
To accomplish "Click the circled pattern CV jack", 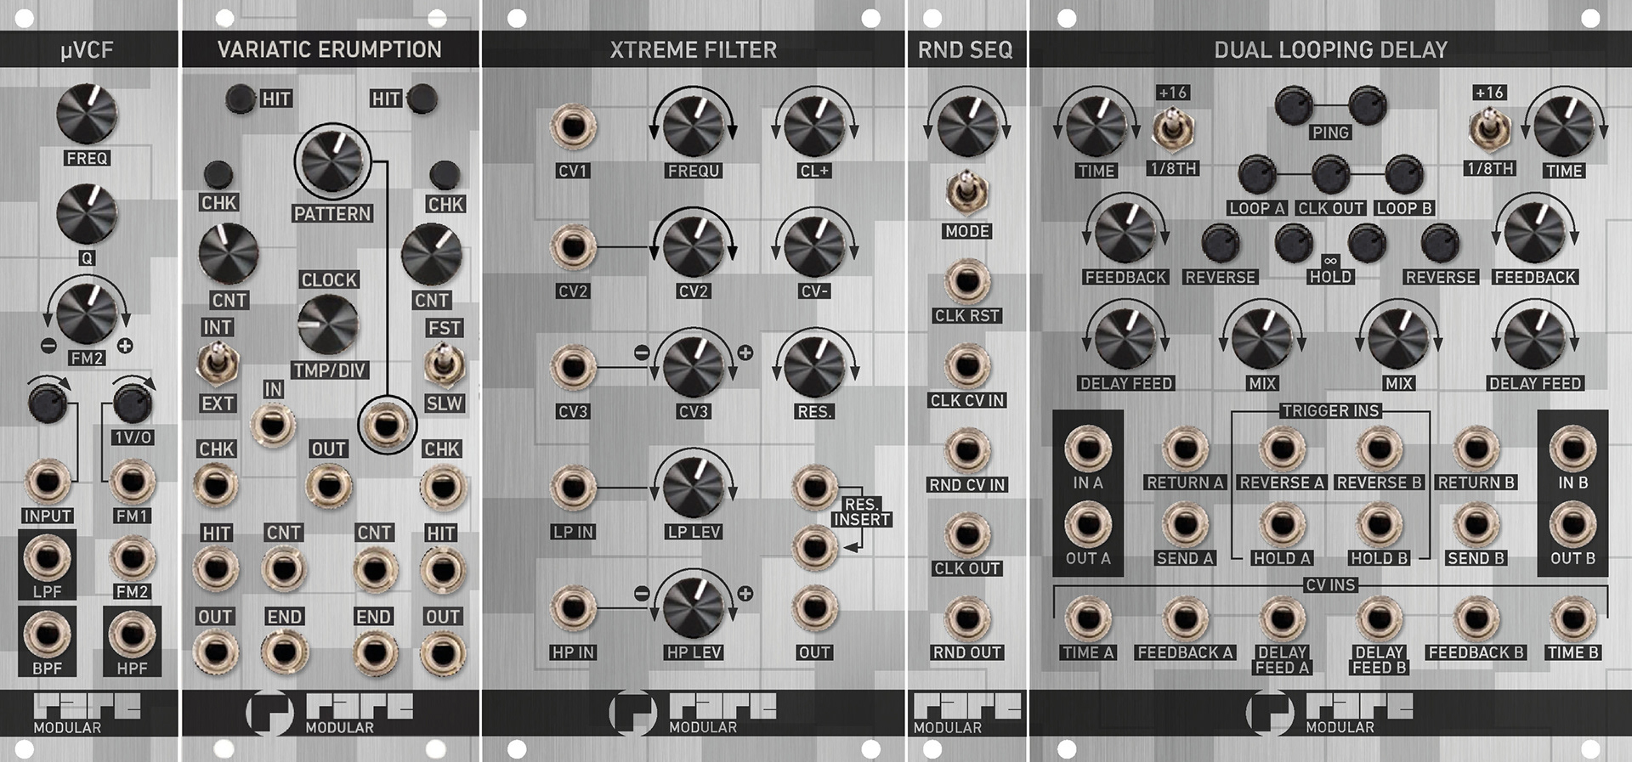I will pyautogui.click(x=387, y=424).
